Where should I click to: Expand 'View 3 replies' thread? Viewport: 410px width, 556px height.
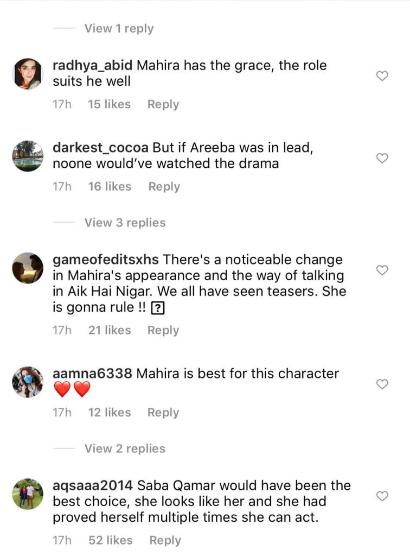pyautogui.click(x=125, y=223)
